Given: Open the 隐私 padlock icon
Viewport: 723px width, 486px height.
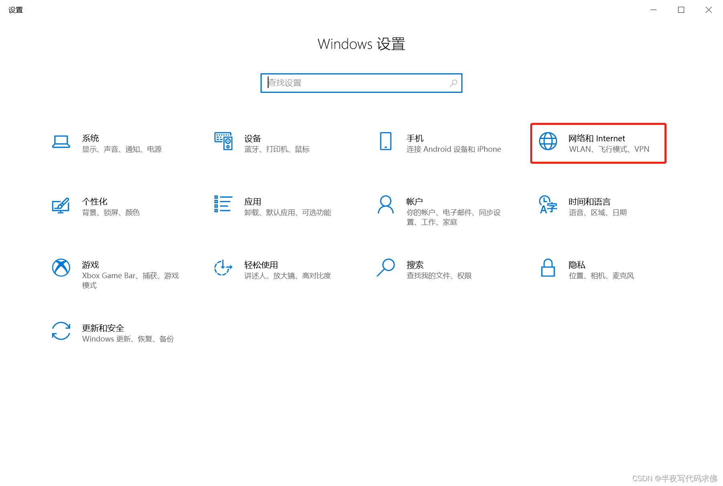Looking at the screenshot, I should tap(548, 268).
